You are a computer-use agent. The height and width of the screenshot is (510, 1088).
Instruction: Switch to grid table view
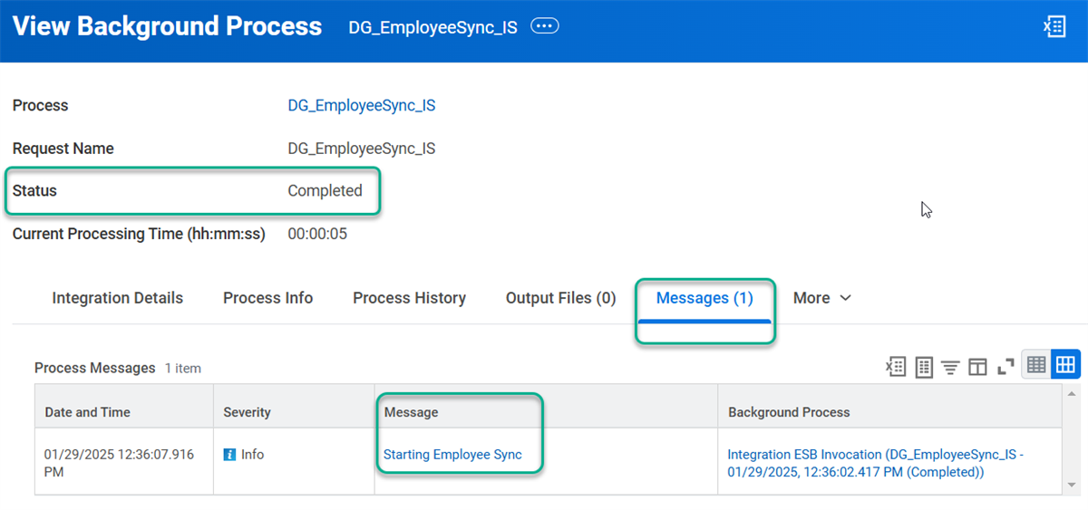(1065, 365)
